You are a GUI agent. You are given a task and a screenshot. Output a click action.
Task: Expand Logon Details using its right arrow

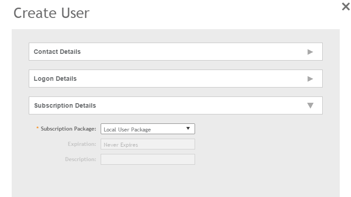point(310,79)
